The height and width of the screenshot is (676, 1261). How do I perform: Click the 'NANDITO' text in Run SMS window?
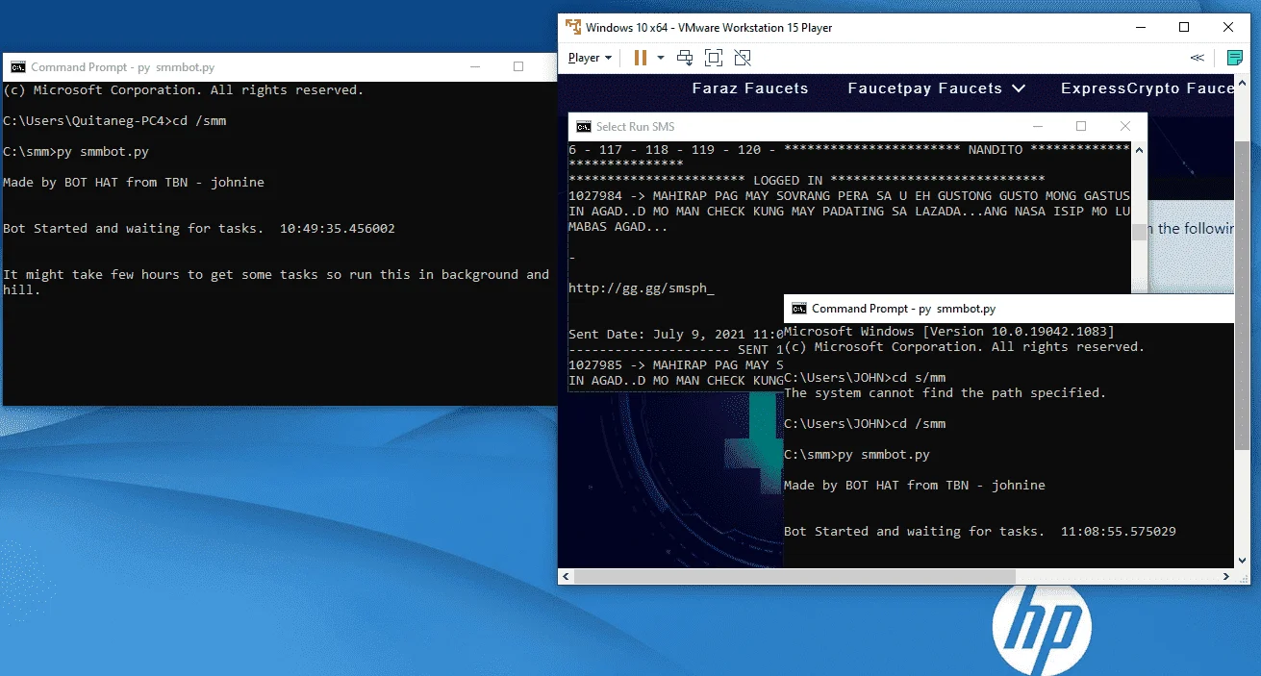coord(996,150)
